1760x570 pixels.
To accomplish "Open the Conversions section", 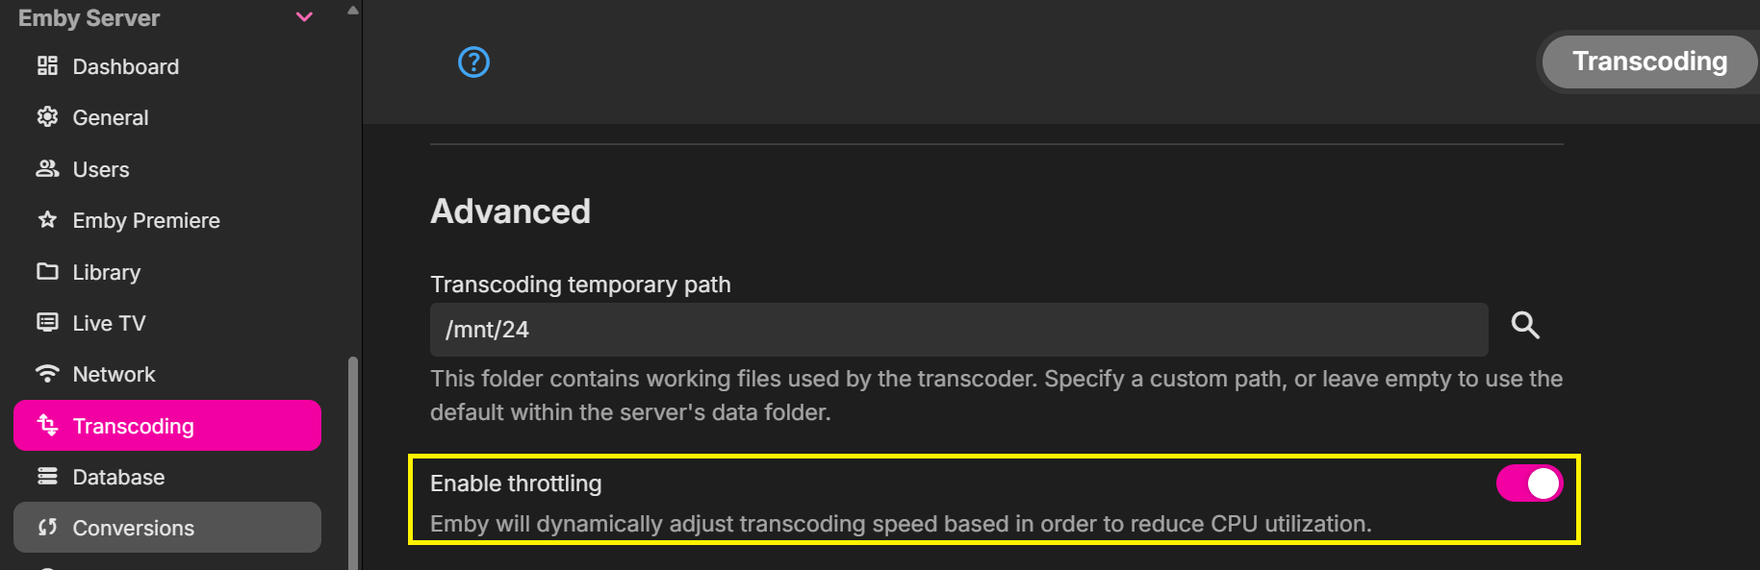I will pos(133,527).
